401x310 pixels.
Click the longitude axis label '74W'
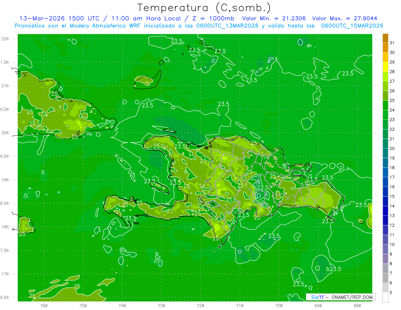pos(122,306)
